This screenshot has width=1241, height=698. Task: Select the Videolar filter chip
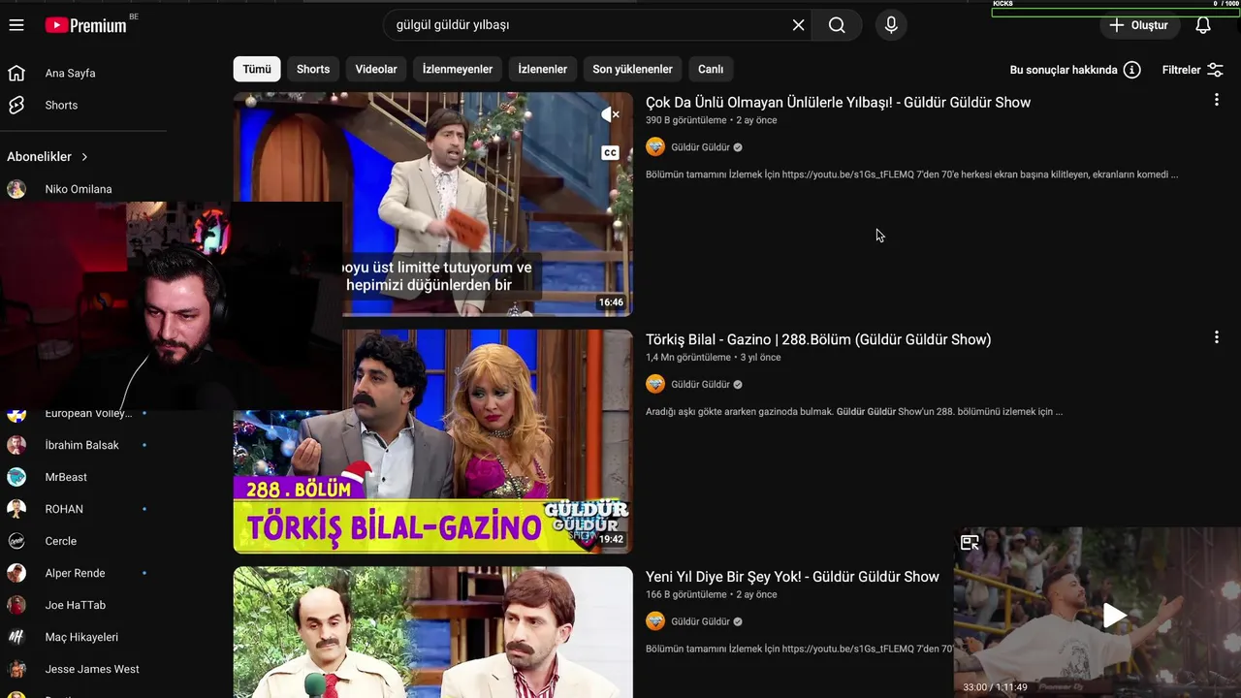coord(376,69)
